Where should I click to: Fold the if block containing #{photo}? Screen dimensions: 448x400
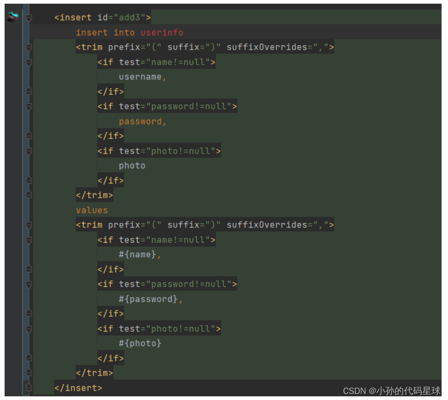pos(29,329)
